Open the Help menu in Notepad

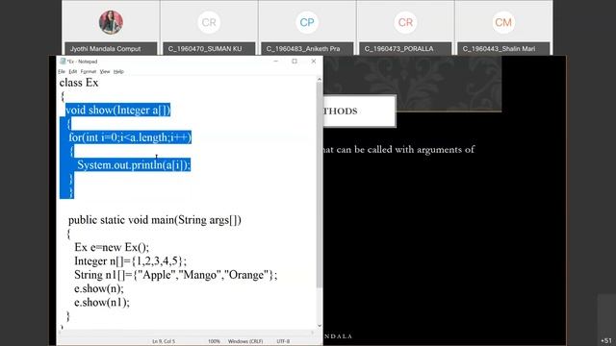pos(118,72)
